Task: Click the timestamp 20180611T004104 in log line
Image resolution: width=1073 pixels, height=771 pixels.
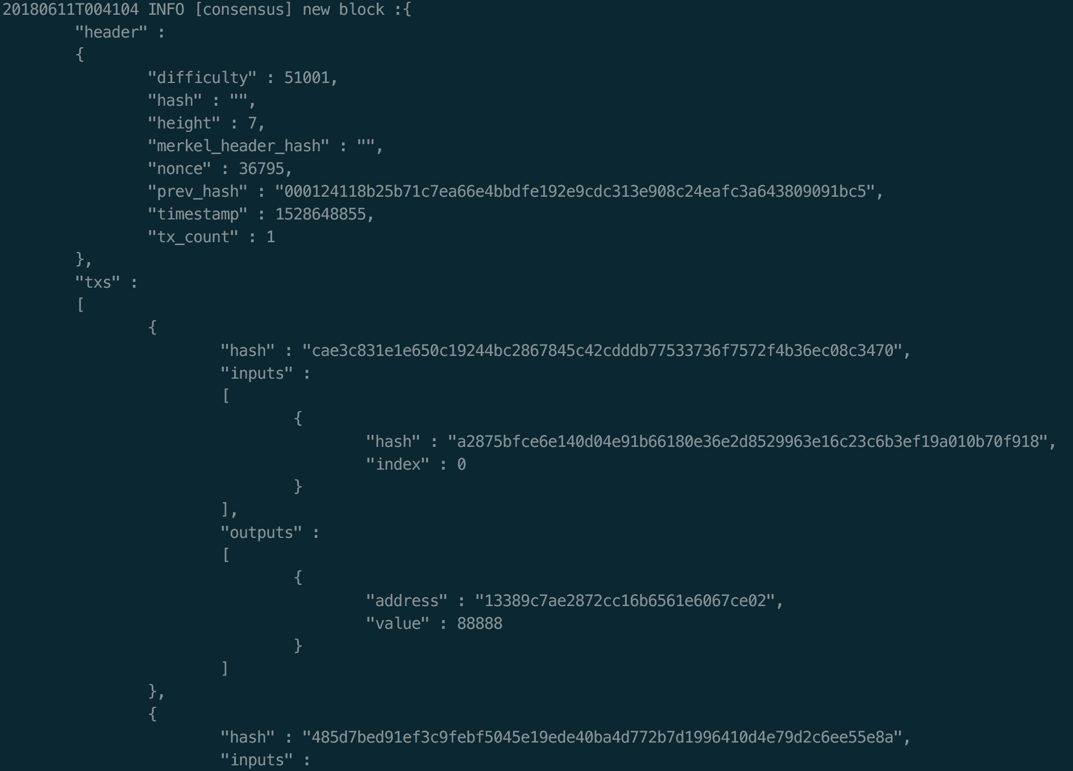Action: [70, 10]
